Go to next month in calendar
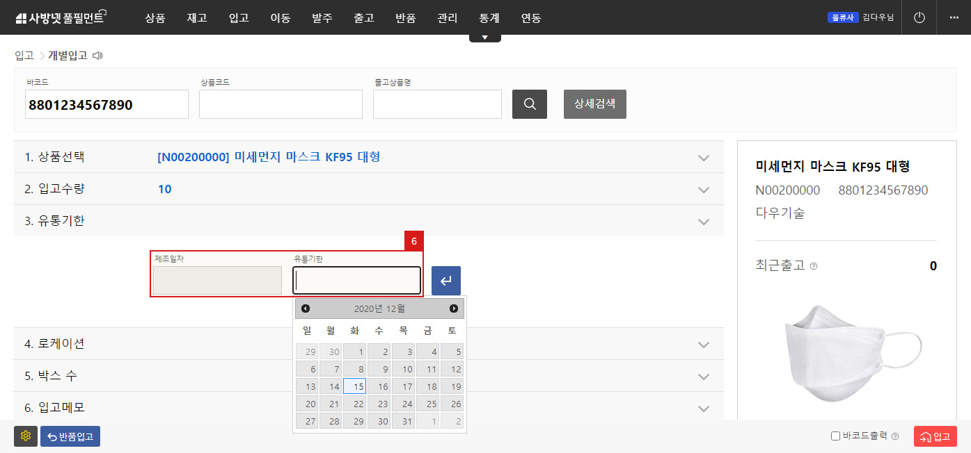 point(454,308)
